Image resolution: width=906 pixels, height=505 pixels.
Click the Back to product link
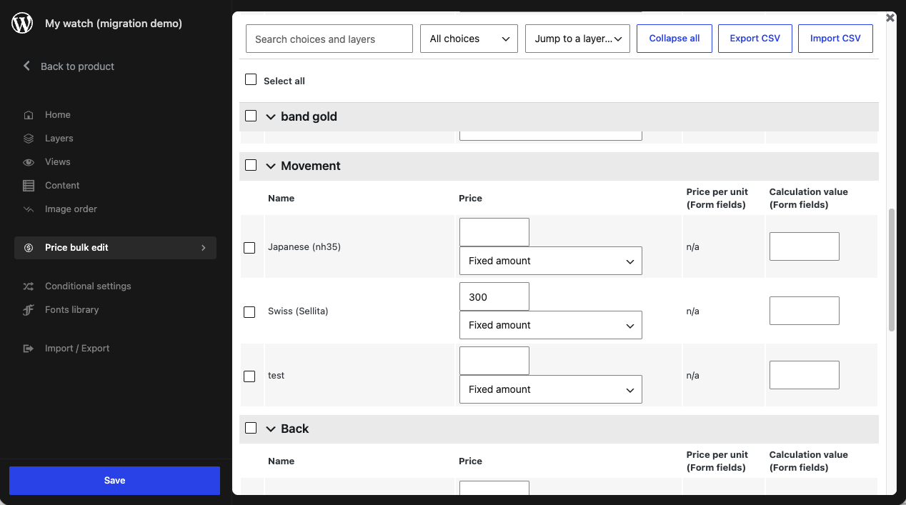click(x=77, y=66)
